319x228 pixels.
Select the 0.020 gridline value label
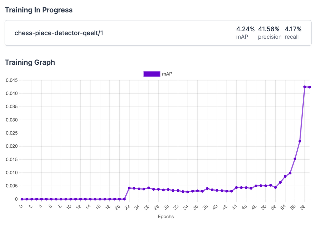coord(12,146)
